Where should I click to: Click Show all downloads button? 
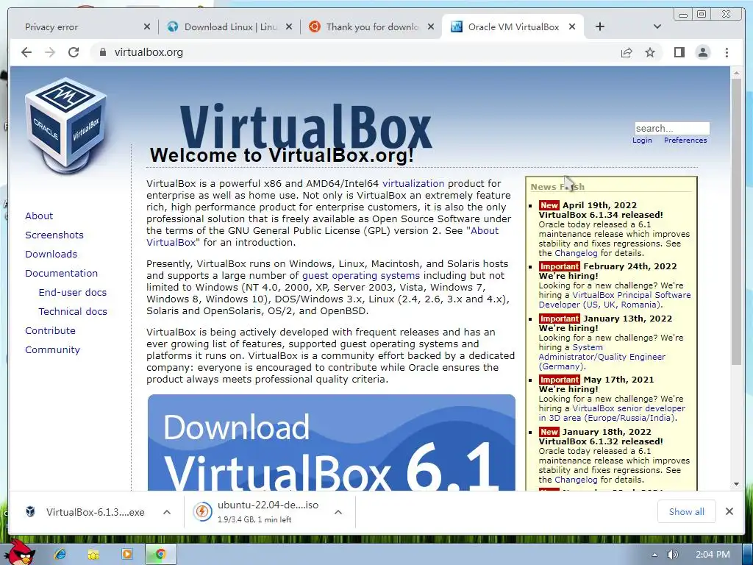coord(687,512)
